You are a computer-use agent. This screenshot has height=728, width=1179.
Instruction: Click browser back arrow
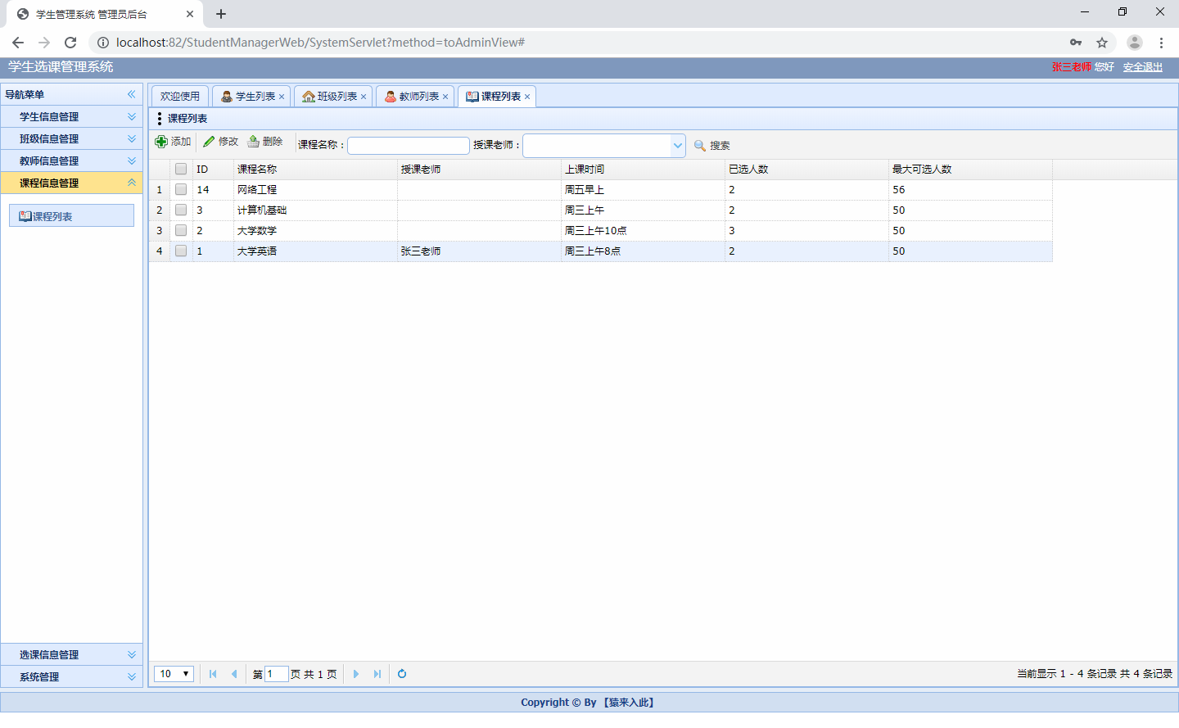tap(18, 43)
